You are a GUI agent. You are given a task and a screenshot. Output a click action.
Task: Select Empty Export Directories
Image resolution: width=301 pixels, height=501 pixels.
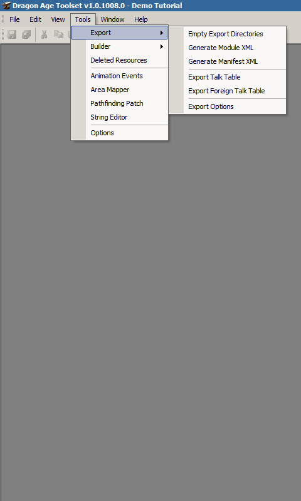coord(227,34)
